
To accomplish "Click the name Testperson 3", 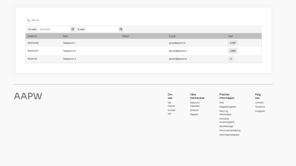I will tap(69, 59).
